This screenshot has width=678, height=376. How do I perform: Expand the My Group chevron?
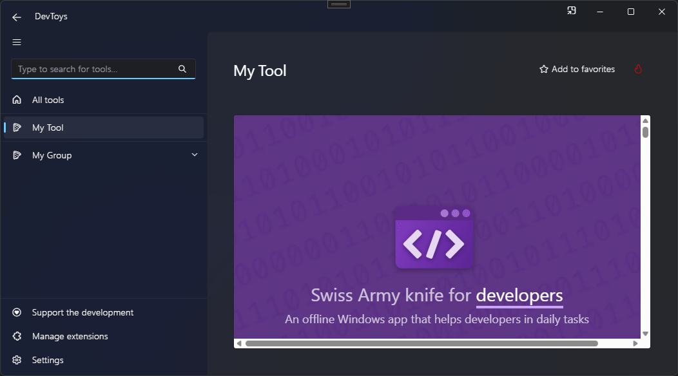point(195,155)
